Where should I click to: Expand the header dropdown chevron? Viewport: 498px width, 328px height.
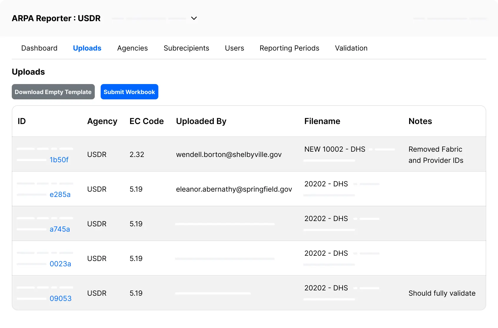(194, 18)
